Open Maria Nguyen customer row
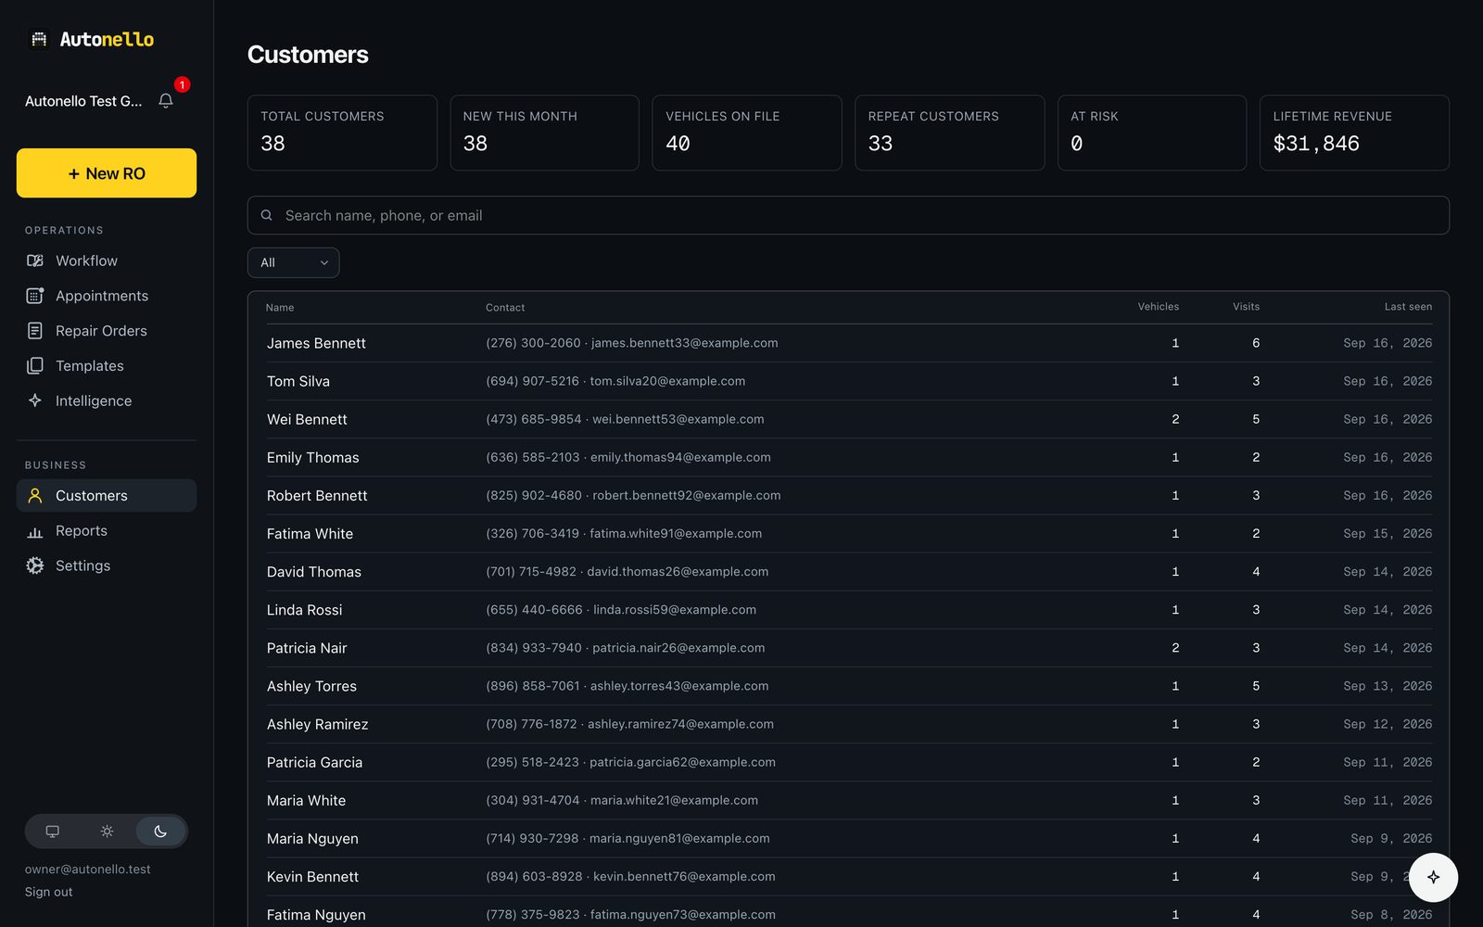The height and width of the screenshot is (927, 1483). pyautogui.click(x=848, y=838)
